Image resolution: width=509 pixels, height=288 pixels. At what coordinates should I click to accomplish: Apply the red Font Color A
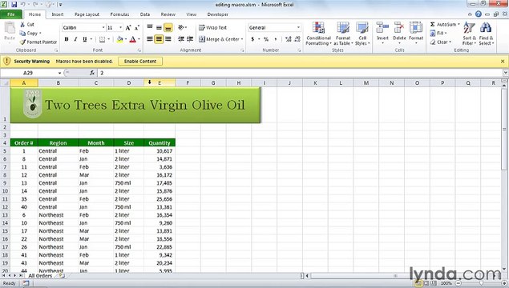tap(132, 39)
